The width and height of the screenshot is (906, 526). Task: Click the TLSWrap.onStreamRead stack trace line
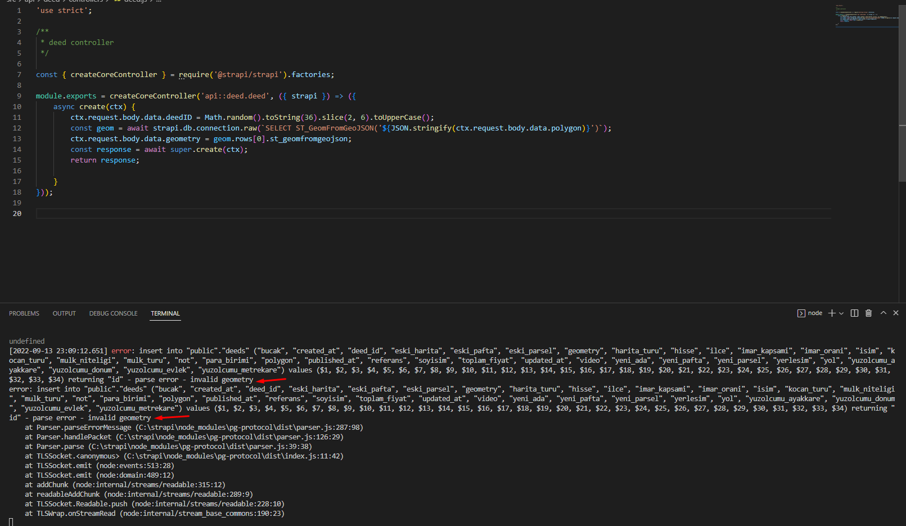tap(155, 514)
